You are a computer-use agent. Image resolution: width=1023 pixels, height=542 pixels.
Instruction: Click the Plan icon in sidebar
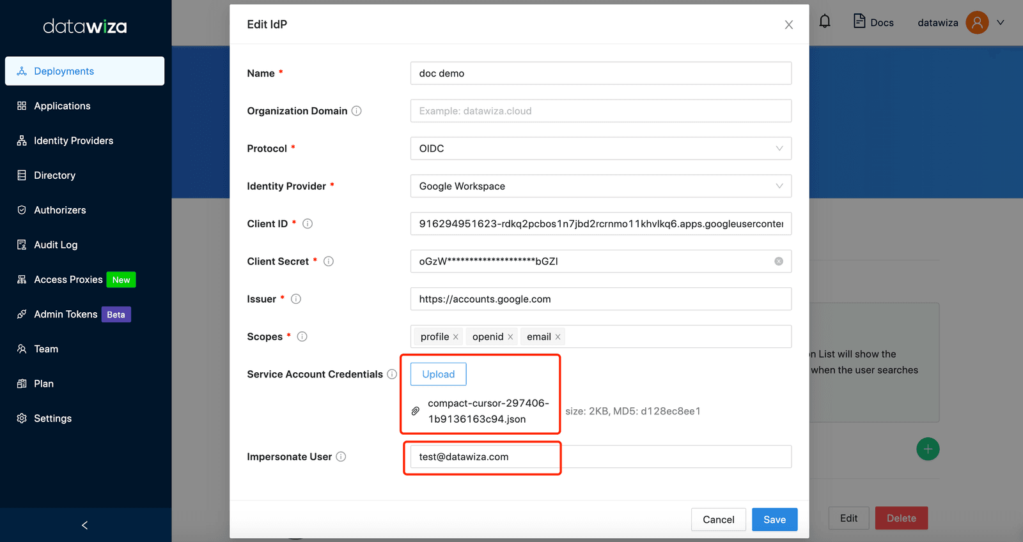[22, 384]
